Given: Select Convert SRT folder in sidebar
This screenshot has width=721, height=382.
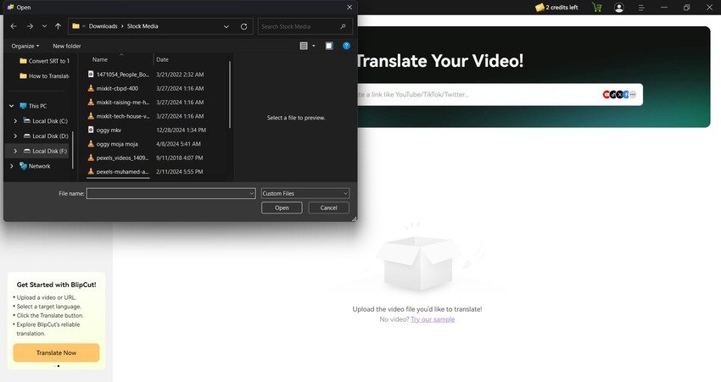Looking at the screenshot, I should (x=45, y=61).
